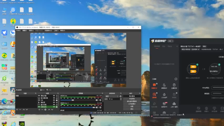Open the Microsoft Edge desktop icon
This screenshot has width=224, height=126.
pos(4,103)
